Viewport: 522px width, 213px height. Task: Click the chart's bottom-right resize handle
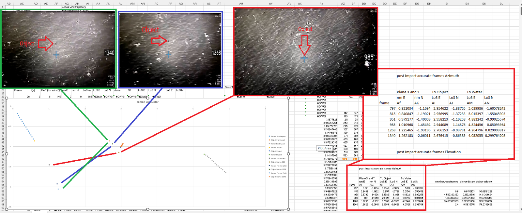[288, 209]
